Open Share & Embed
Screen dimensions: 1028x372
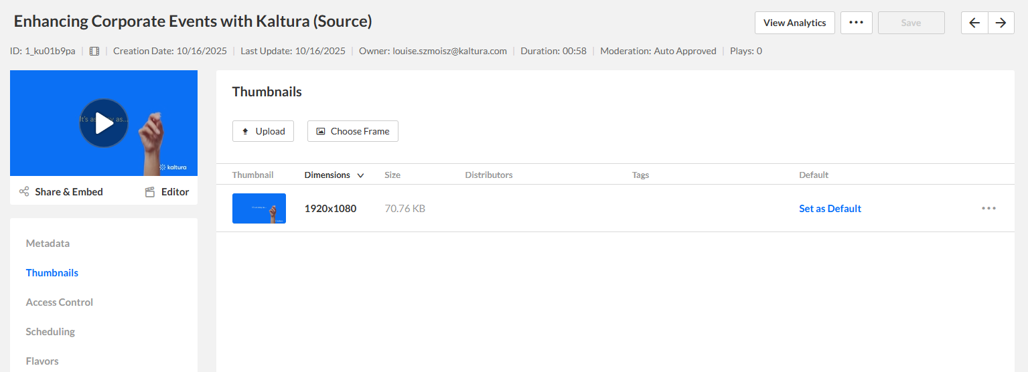tap(69, 192)
